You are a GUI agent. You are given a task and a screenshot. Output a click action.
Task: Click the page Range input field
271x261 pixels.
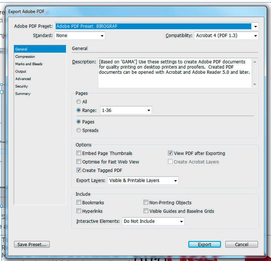pyautogui.click(x=122, y=110)
